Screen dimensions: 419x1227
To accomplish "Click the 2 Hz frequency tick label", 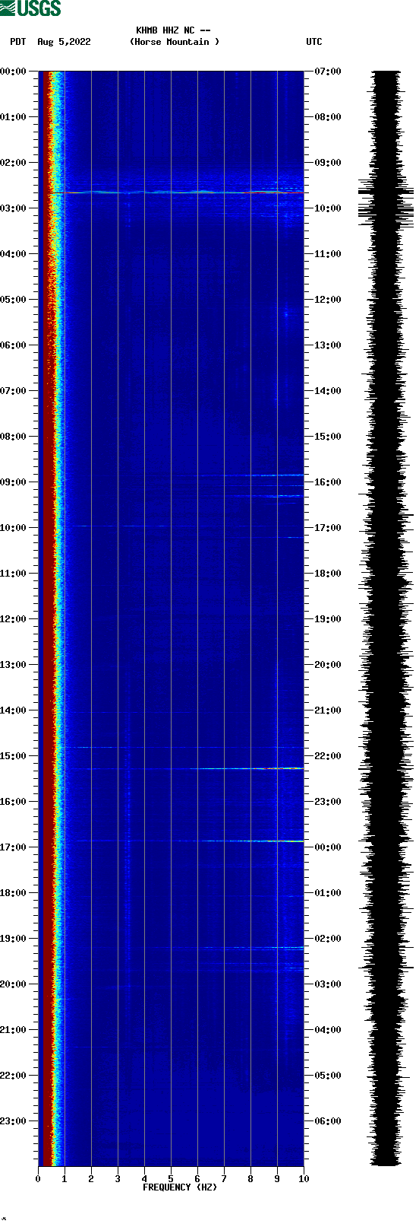I will click(x=91, y=1179).
